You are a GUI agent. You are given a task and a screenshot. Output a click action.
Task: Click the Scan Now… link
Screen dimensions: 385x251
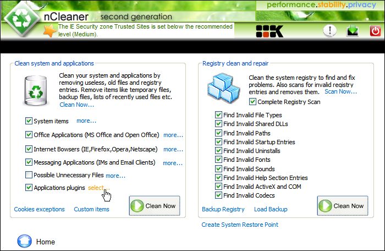coord(340,92)
